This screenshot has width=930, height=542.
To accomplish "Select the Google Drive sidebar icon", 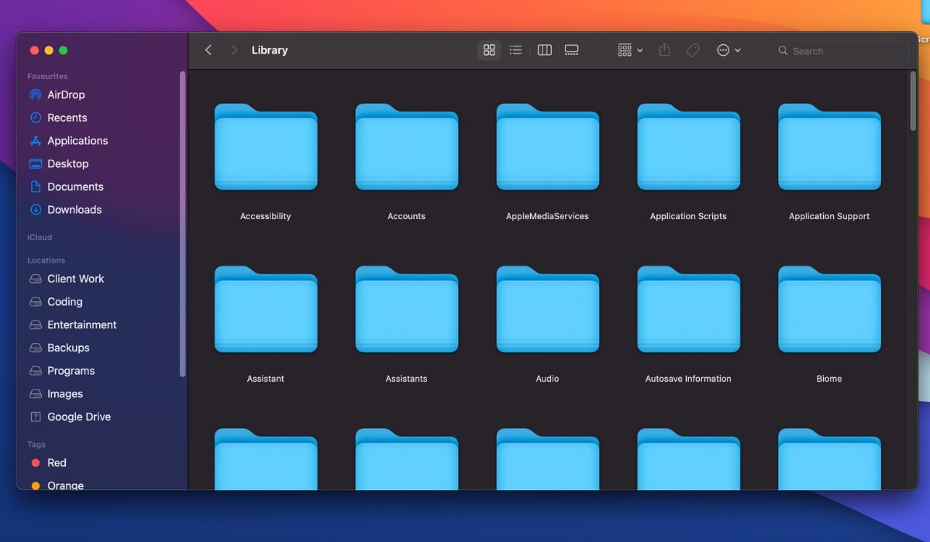I will click(35, 417).
